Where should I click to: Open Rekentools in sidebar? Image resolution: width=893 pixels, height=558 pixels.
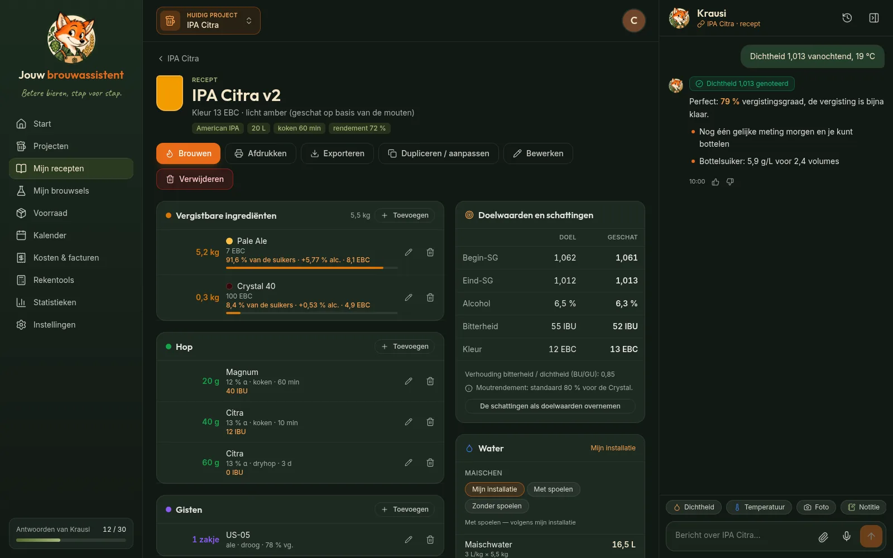click(x=71, y=280)
